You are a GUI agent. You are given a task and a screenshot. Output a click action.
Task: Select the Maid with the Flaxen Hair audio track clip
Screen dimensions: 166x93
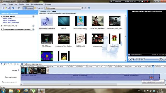point(90,77)
